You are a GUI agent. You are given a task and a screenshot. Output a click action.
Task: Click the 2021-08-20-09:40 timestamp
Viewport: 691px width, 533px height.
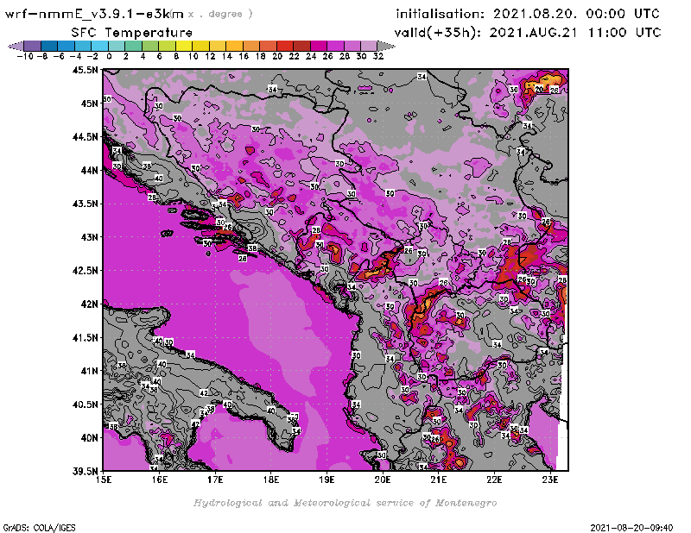click(631, 528)
